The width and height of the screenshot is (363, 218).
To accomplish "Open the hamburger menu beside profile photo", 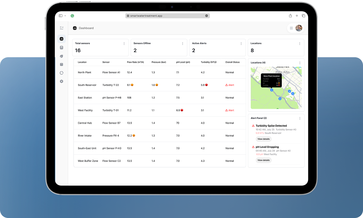I will 291,28.
